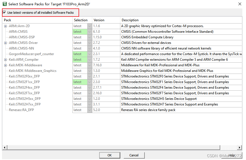Open selection dropdown for ARM::CMSIS-NN
Image resolution: width=246 pixels, height=160 pixels.
coord(89,48)
